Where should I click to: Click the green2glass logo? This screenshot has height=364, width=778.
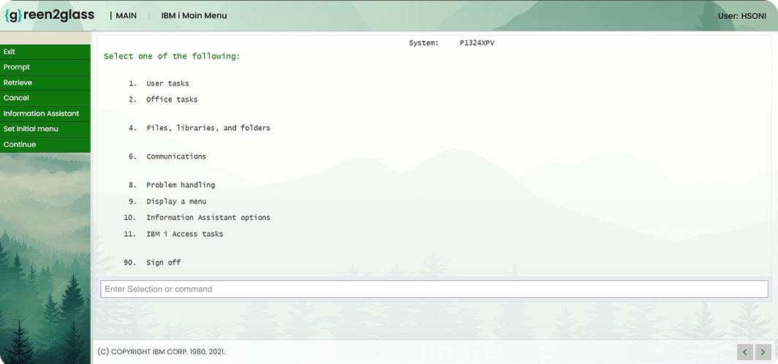pos(49,15)
